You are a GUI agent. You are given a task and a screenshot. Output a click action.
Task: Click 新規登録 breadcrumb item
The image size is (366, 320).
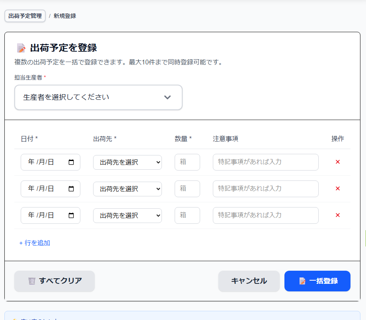point(65,16)
